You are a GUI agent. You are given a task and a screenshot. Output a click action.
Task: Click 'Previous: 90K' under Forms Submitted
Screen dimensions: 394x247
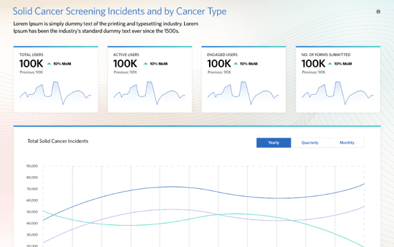(x=314, y=72)
